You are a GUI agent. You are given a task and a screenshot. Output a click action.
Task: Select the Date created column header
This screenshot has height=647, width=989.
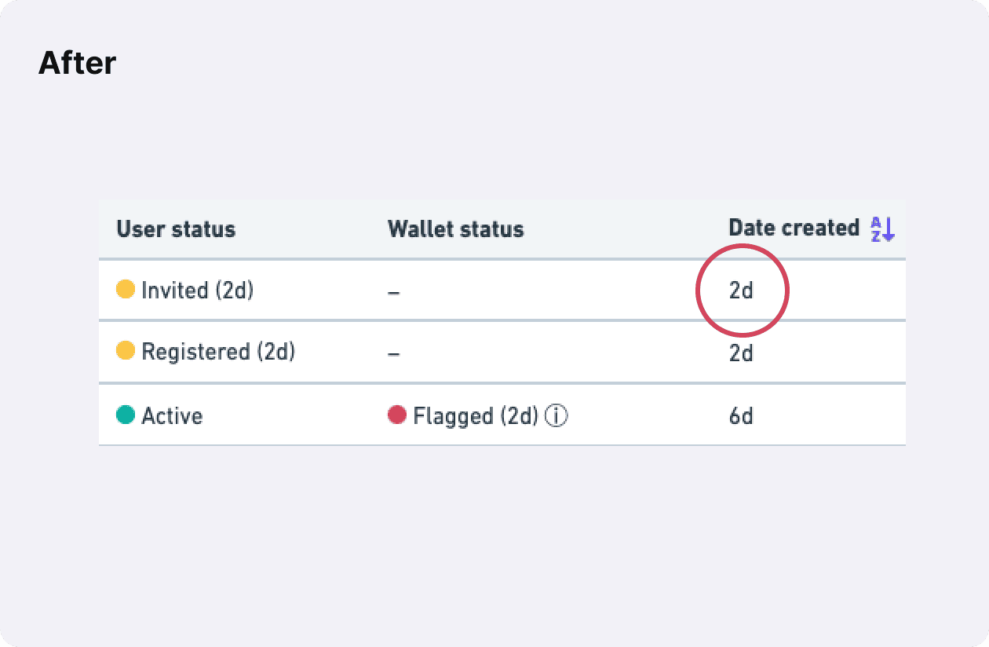click(x=794, y=228)
